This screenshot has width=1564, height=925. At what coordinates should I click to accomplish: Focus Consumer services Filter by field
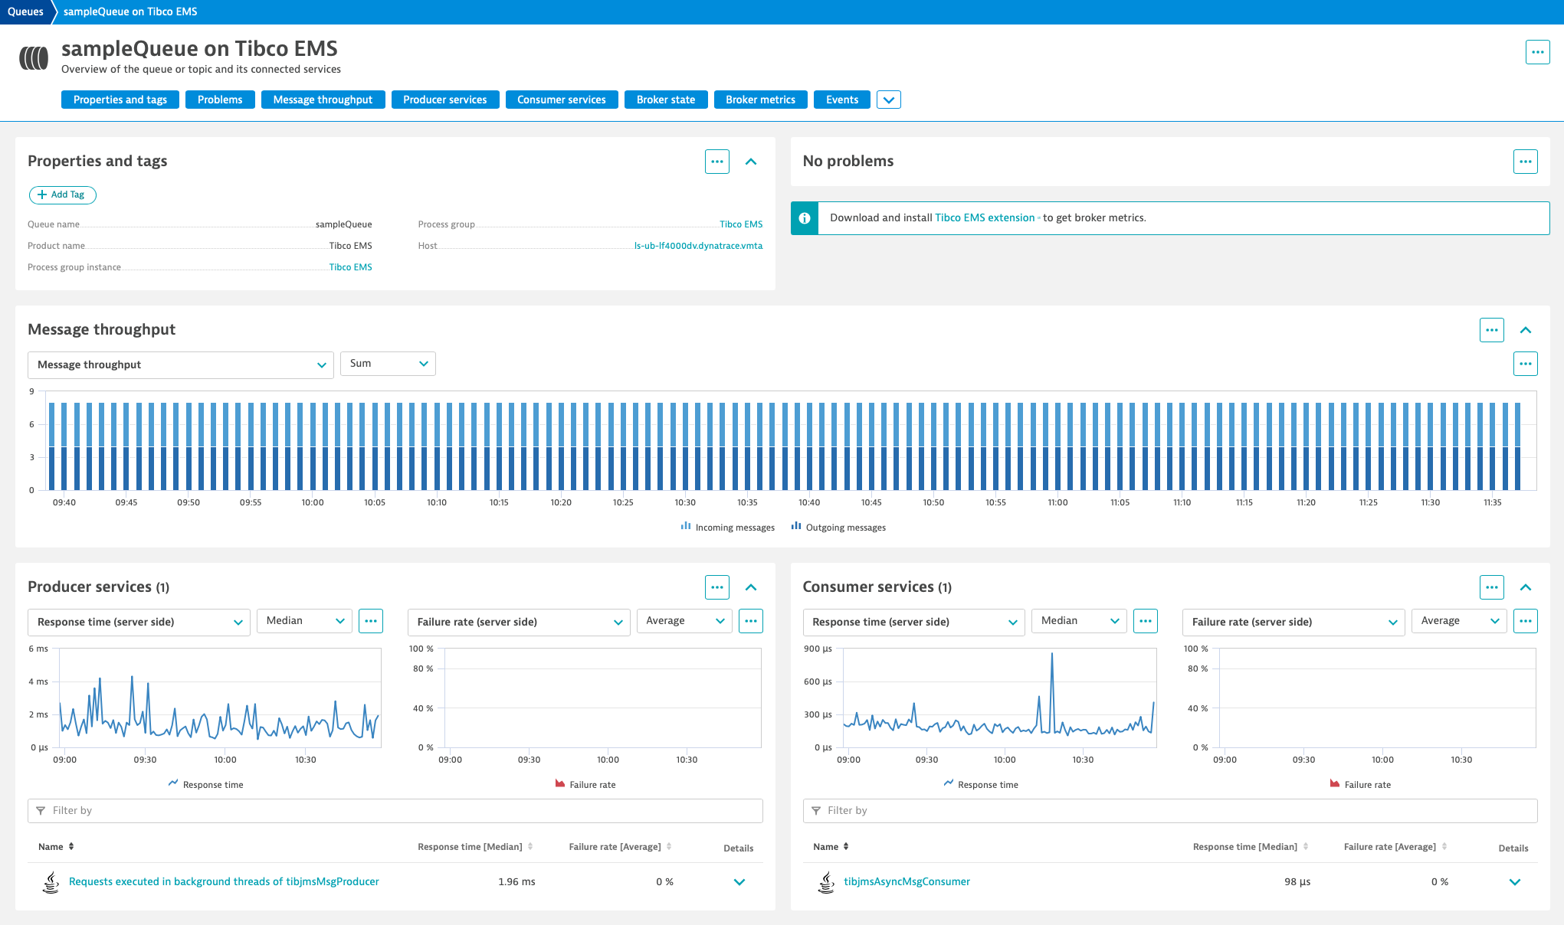pos(1170,811)
